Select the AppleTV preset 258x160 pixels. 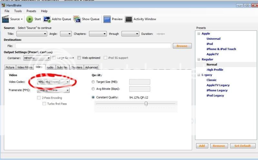pos(213,54)
